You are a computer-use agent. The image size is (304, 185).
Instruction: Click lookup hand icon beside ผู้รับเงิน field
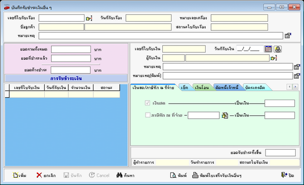[274, 58]
